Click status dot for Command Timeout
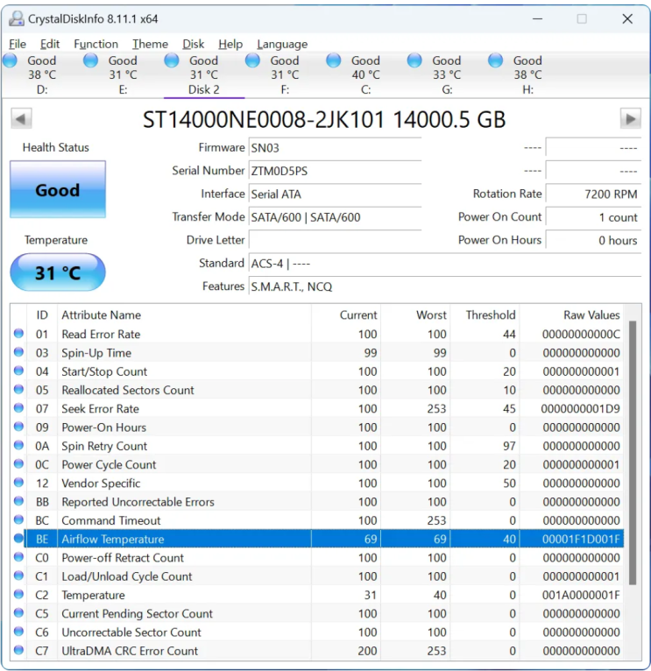Viewport: 651px width, 671px height. click(x=18, y=519)
